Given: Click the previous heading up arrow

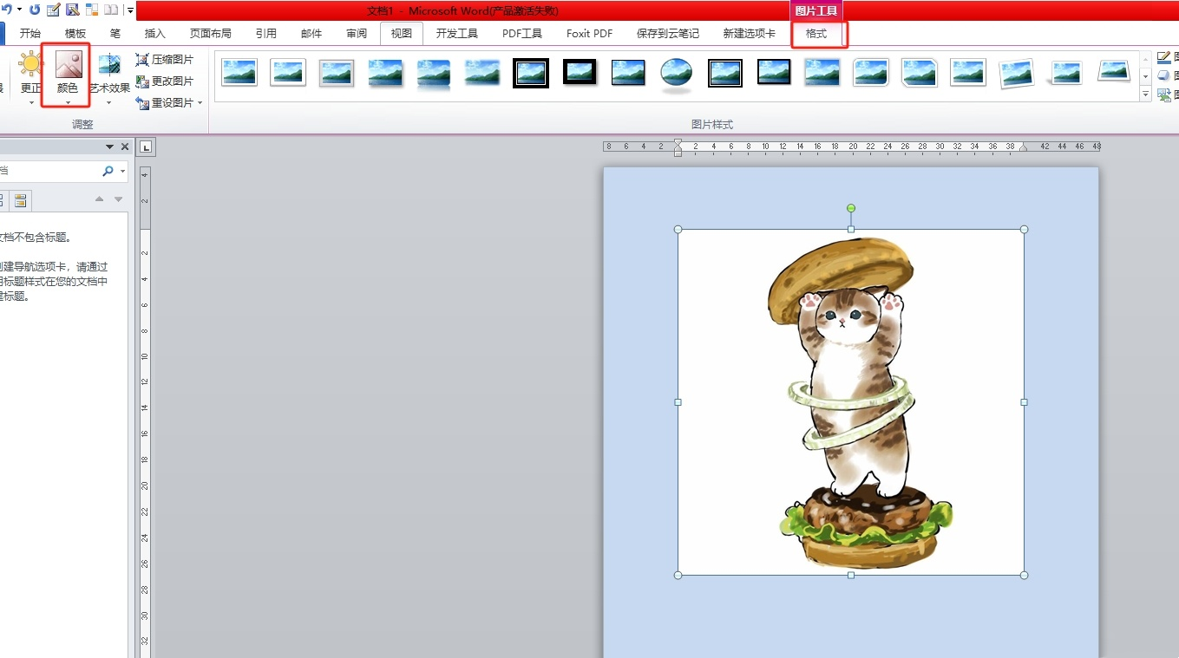Looking at the screenshot, I should tap(99, 199).
